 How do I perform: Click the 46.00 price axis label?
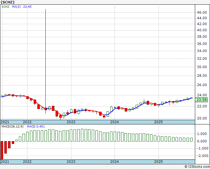(202, 12)
